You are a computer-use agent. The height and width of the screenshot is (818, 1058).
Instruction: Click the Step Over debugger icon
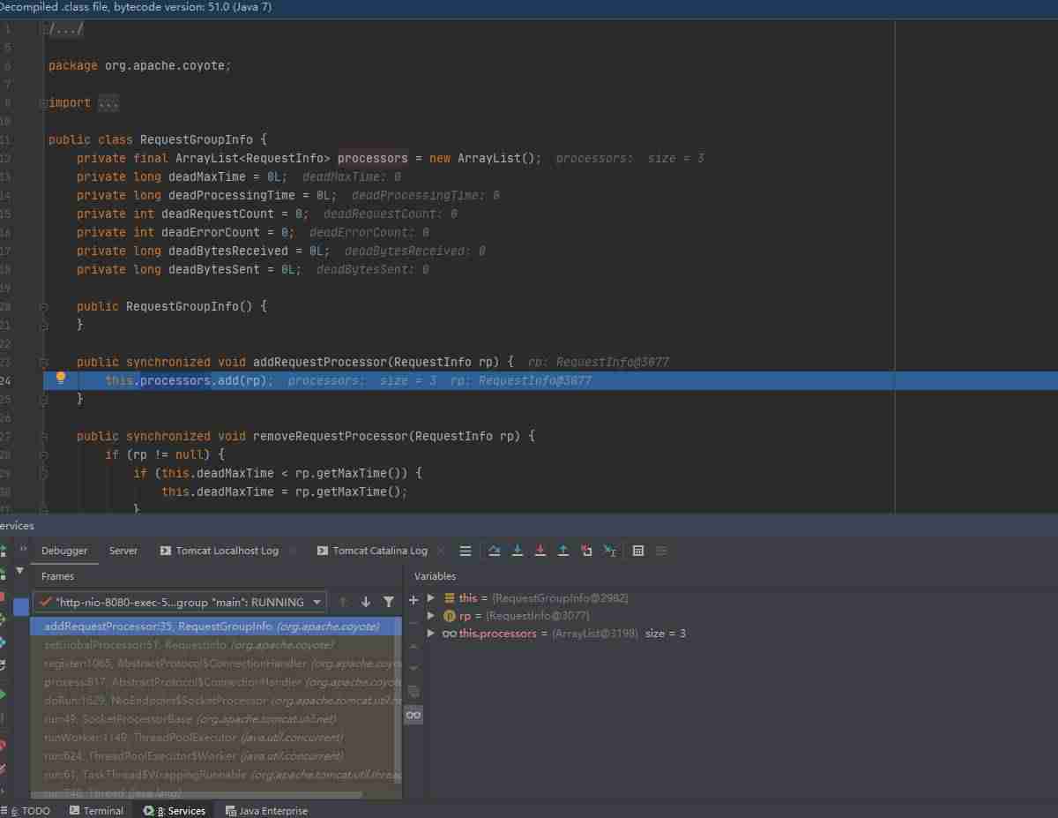(x=495, y=551)
